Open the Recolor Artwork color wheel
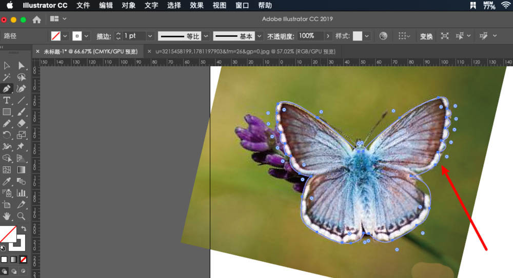The height and width of the screenshot is (278, 513). coord(383,36)
